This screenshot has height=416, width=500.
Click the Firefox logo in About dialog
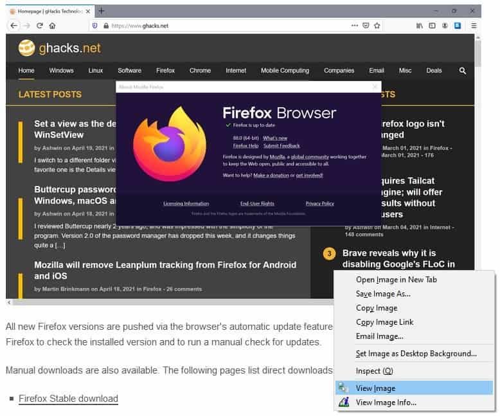click(169, 144)
